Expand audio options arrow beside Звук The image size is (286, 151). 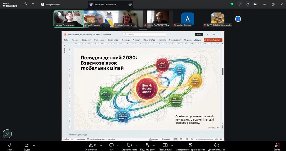point(15,145)
